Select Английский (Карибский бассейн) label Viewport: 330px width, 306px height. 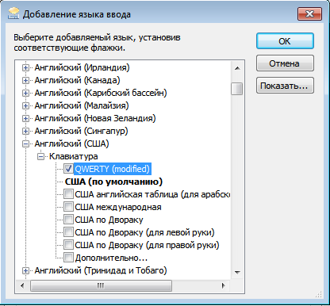click(101, 93)
